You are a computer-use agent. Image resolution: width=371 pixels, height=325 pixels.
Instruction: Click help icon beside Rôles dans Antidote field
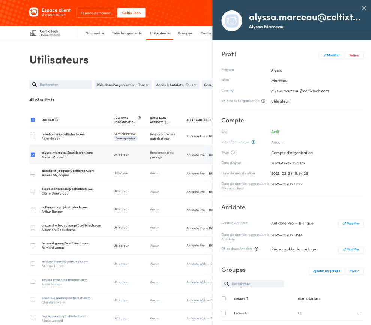point(257,249)
